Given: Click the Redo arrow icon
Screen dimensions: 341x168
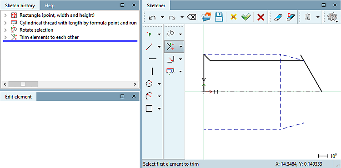Looking at the screenshot, I should [x=172, y=17].
